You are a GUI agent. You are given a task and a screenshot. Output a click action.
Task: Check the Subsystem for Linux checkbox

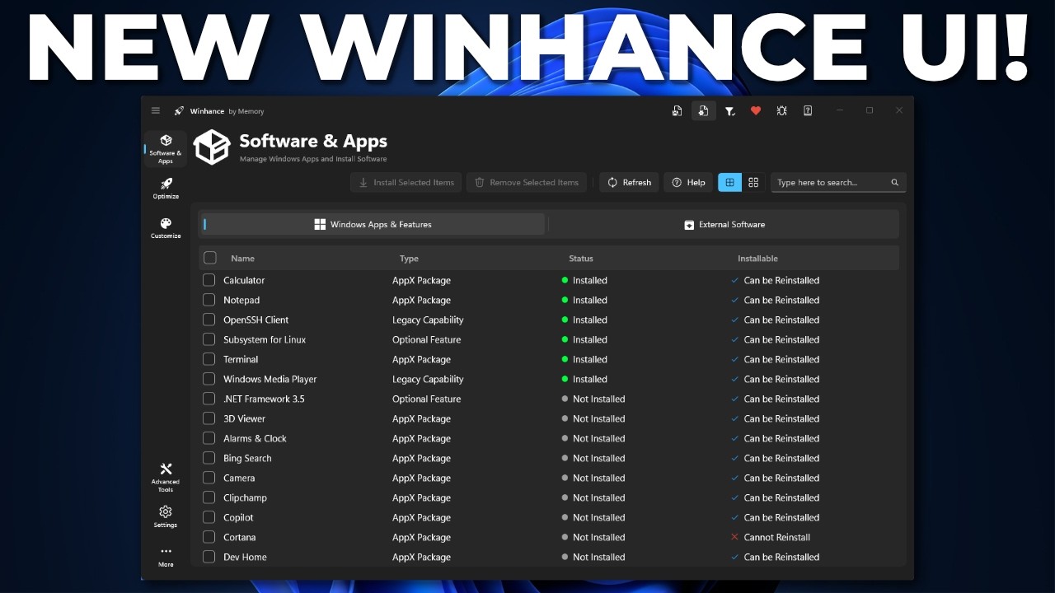coord(209,339)
